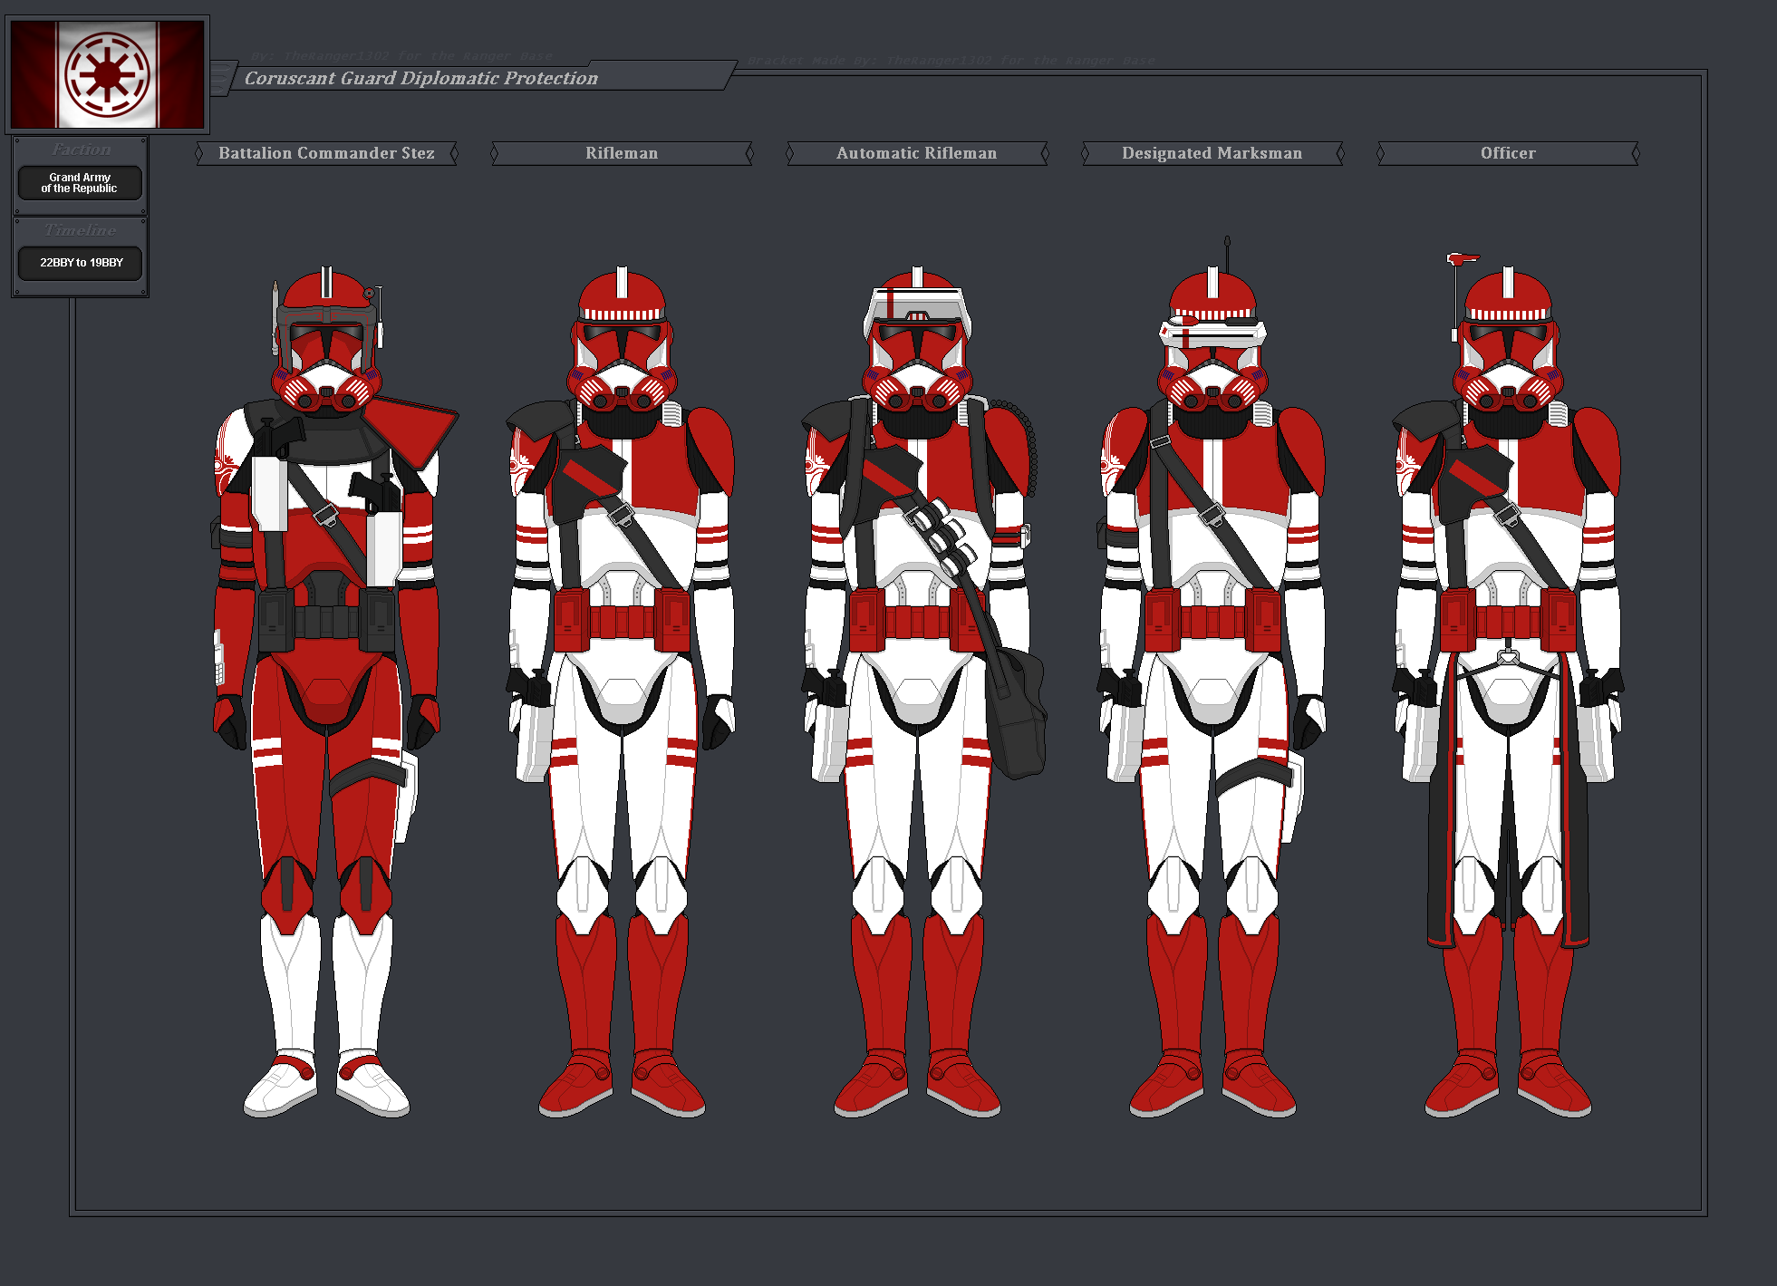Click the Coruscant Guard Diplomatic Protection title
Image resolution: width=1777 pixels, height=1286 pixels.
click(421, 78)
